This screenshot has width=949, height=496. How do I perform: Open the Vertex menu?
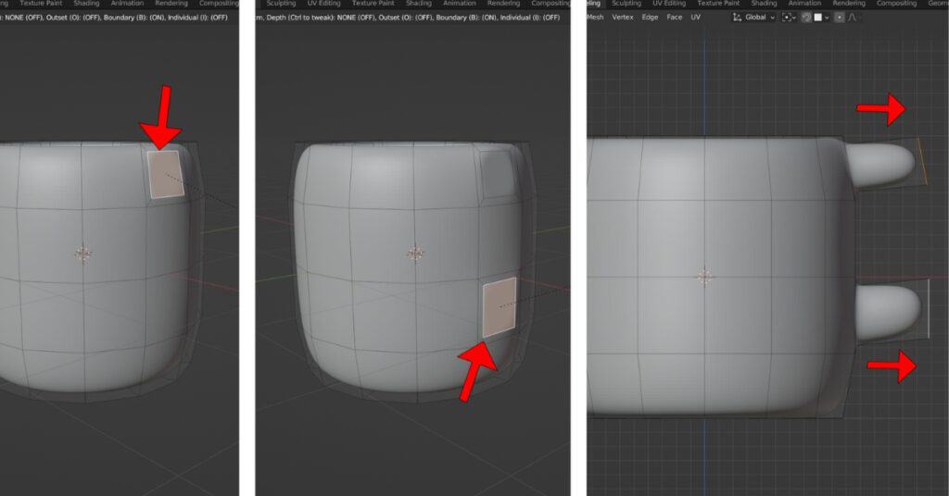[x=623, y=18]
